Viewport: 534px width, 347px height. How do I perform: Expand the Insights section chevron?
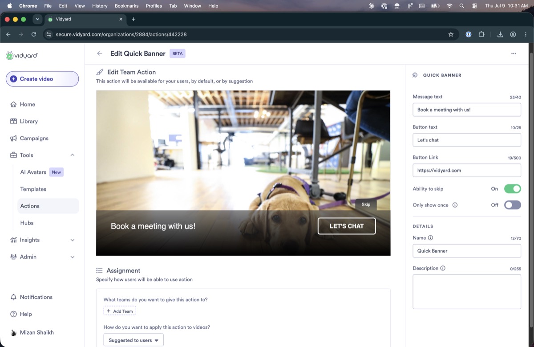(73, 240)
